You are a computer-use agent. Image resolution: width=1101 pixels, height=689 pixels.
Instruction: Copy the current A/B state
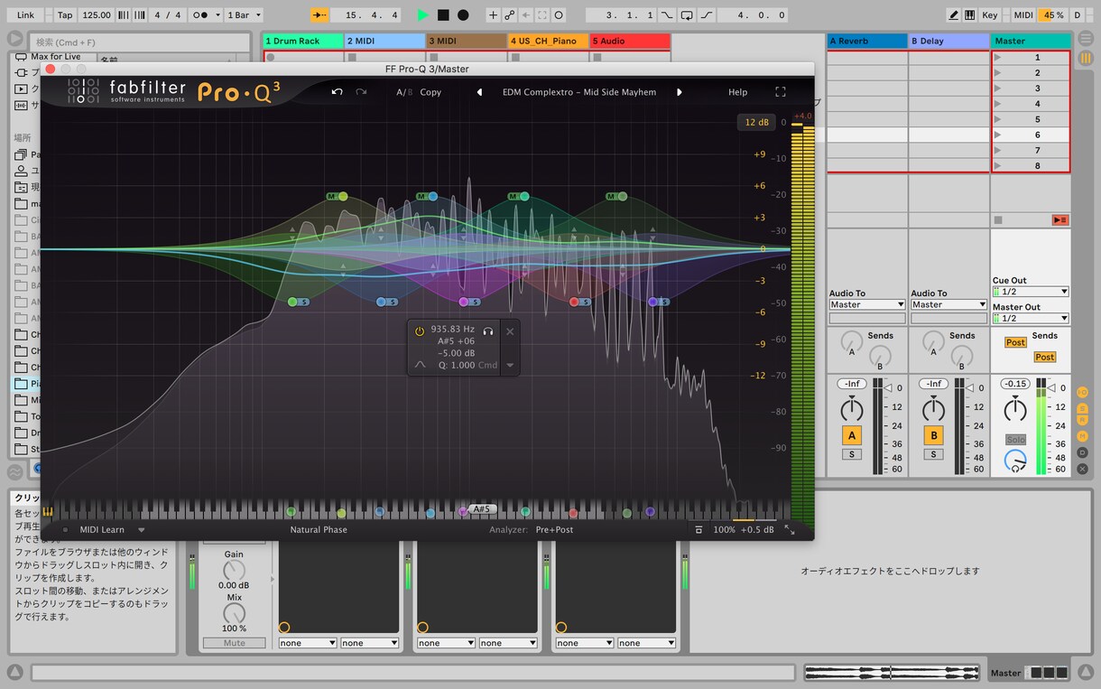coord(430,92)
